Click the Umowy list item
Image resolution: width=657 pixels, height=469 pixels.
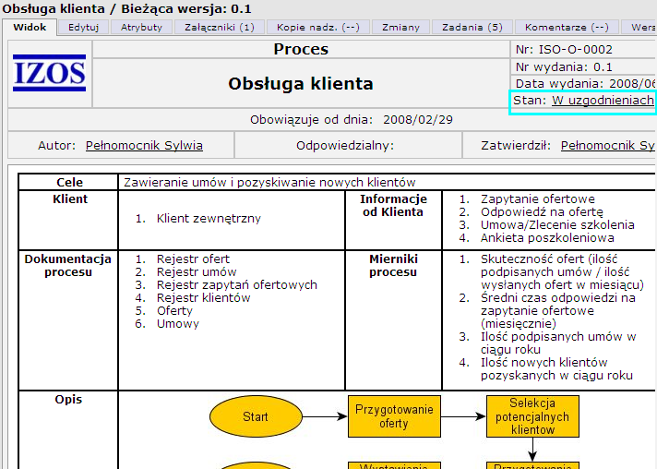(178, 324)
